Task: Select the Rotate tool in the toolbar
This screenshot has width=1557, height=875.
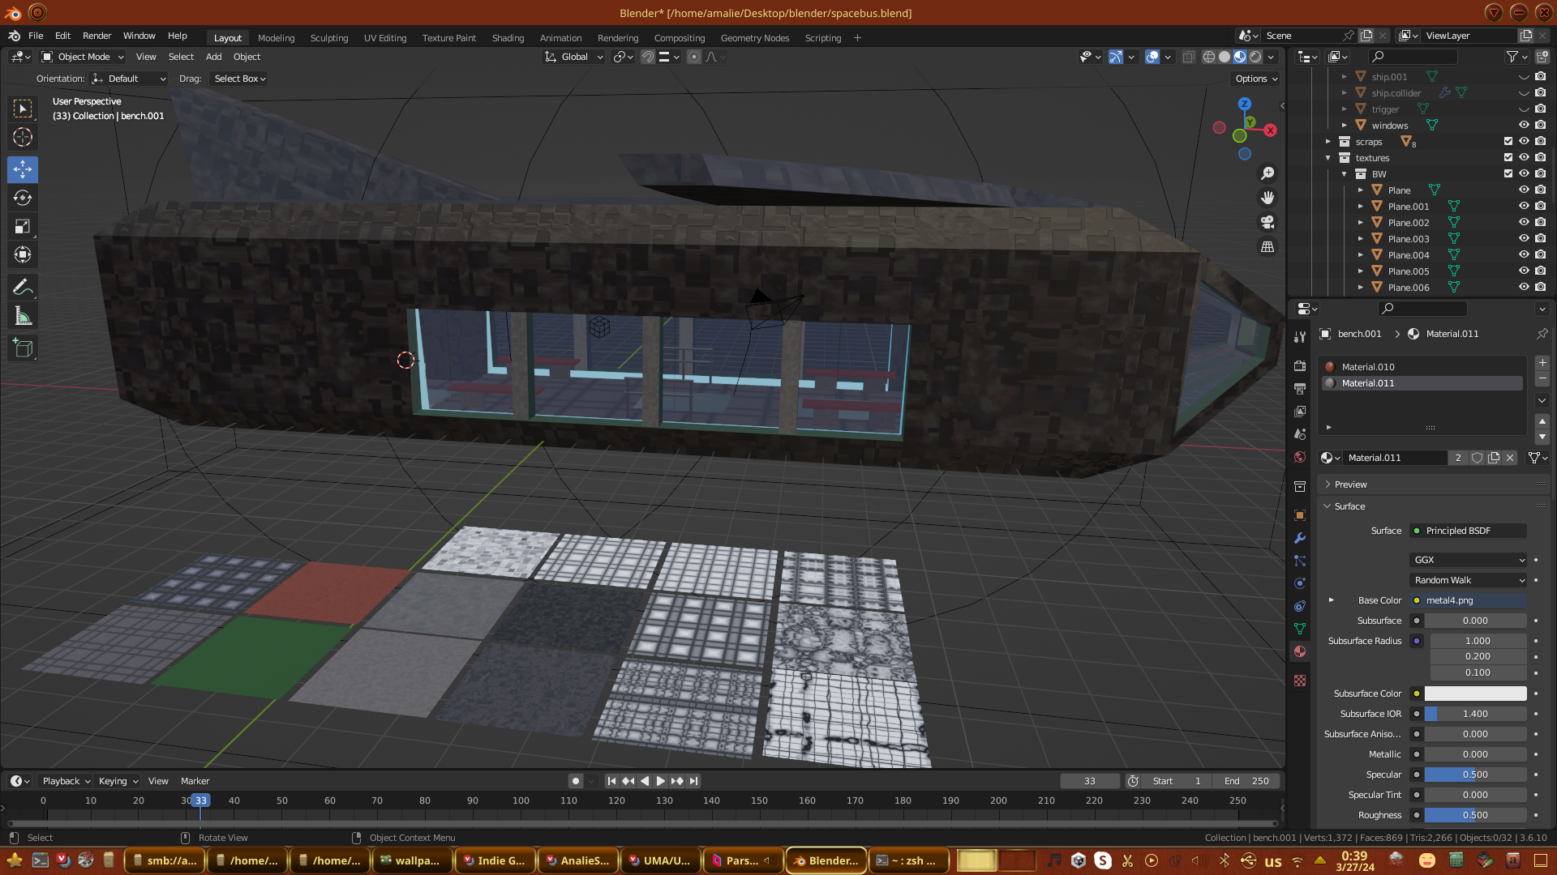Action: (x=23, y=198)
